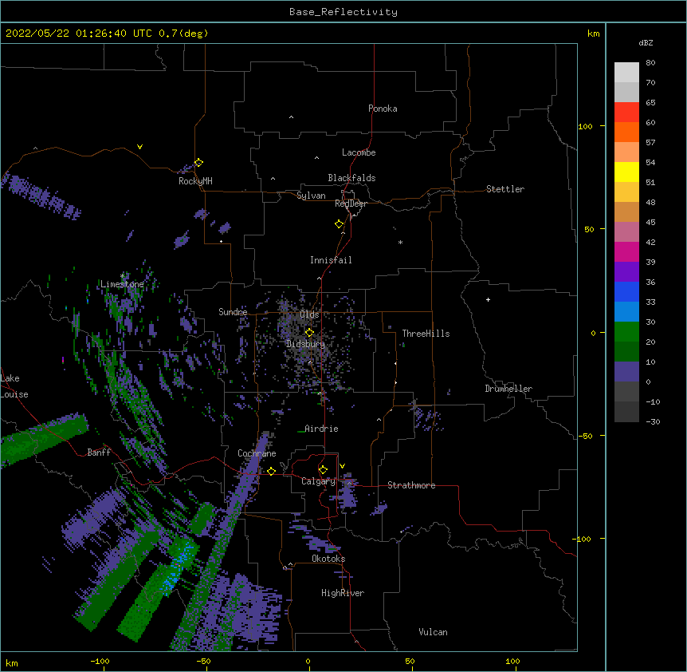The width and height of the screenshot is (687, 672).
Task: Click the Airdrie city label
Action: point(321,429)
